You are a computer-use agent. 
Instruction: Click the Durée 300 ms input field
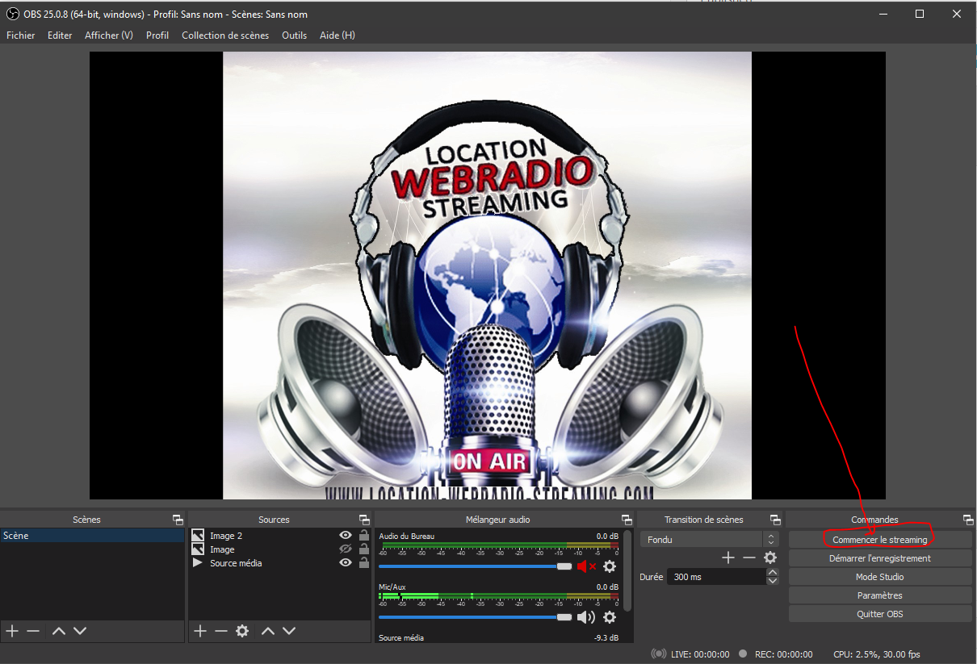coord(716,577)
